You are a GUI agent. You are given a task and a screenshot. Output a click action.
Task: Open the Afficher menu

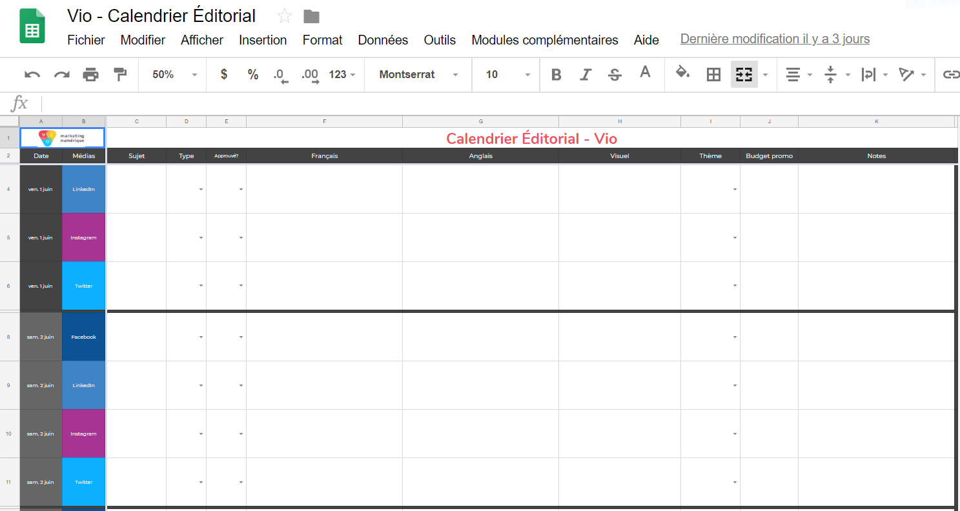coord(202,40)
